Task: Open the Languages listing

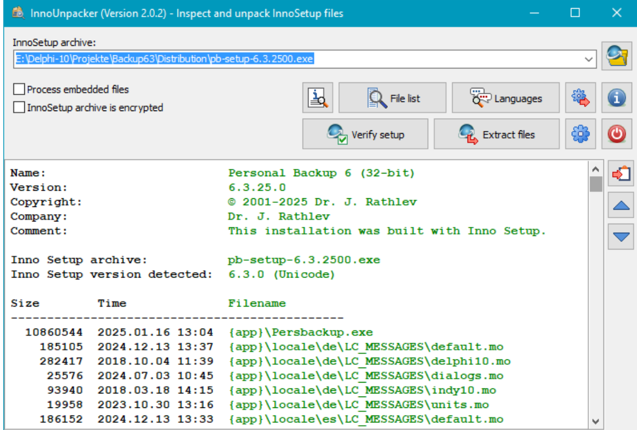Action: click(505, 98)
